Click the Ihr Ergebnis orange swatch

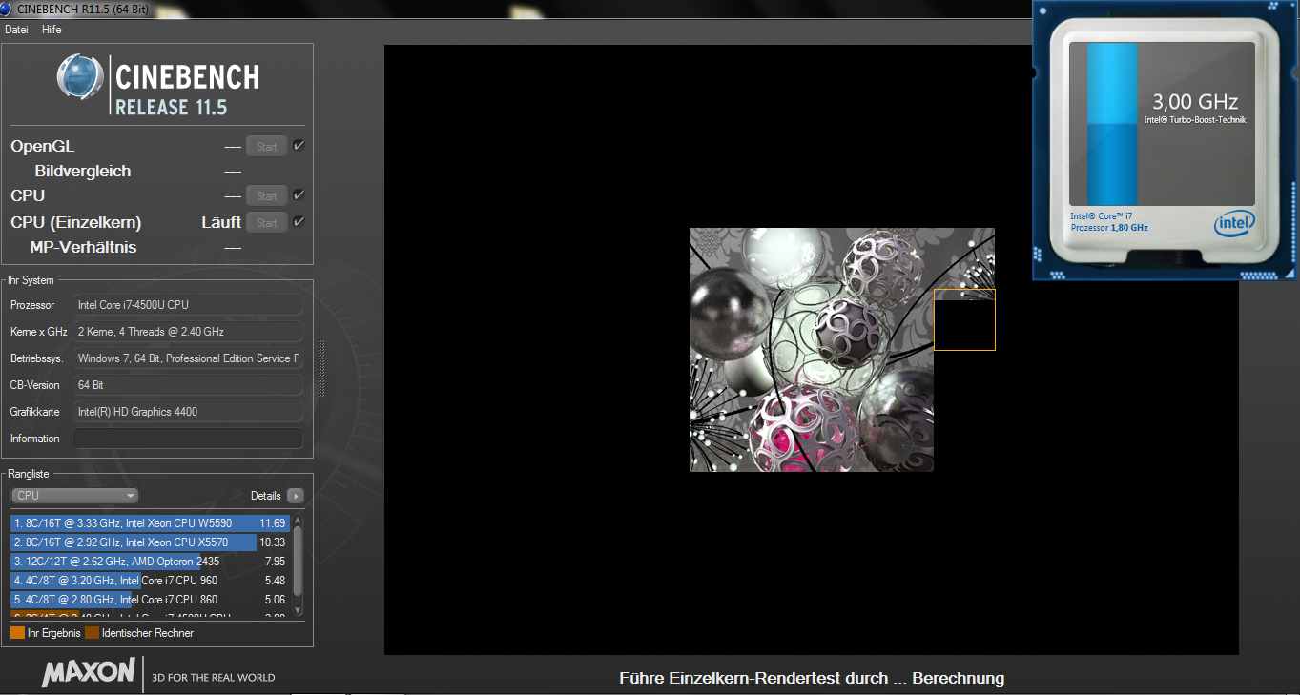pos(17,633)
